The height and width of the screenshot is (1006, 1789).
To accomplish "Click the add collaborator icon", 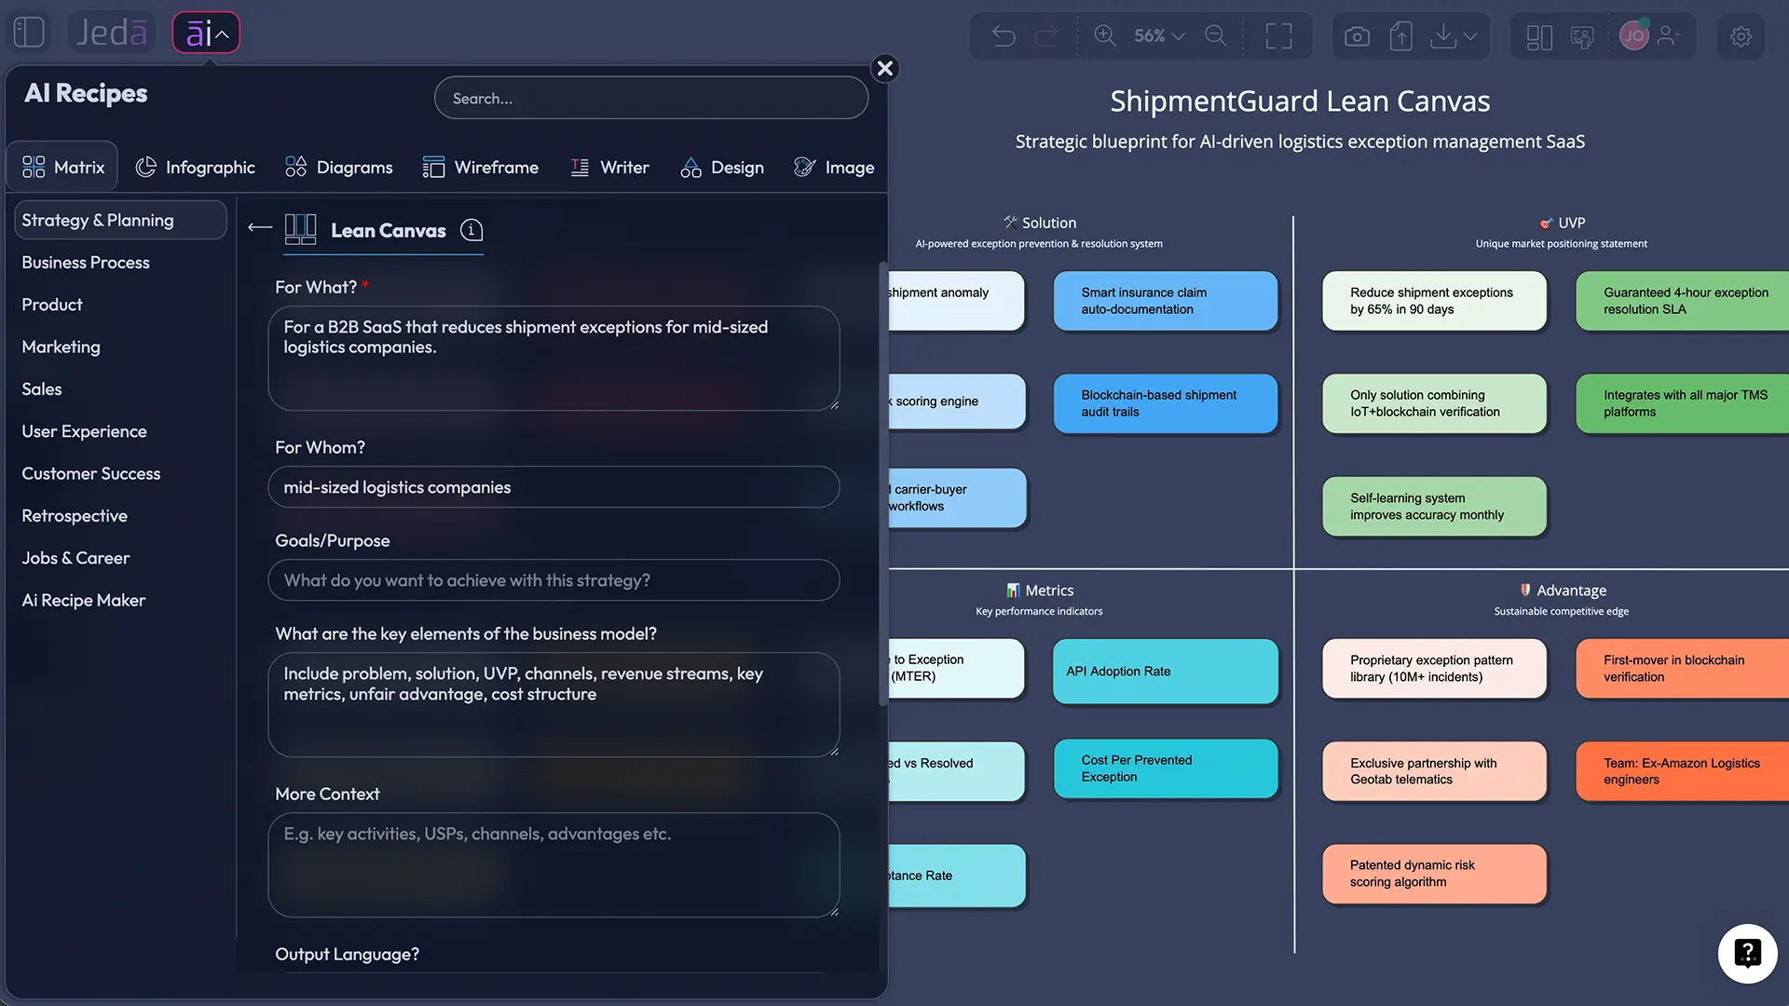I will tap(1670, 35).
